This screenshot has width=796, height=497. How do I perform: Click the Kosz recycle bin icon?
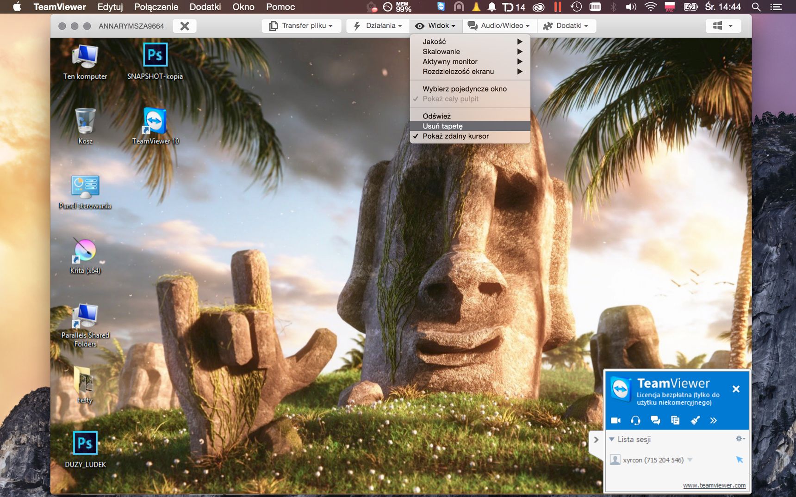tap(85, 126)
